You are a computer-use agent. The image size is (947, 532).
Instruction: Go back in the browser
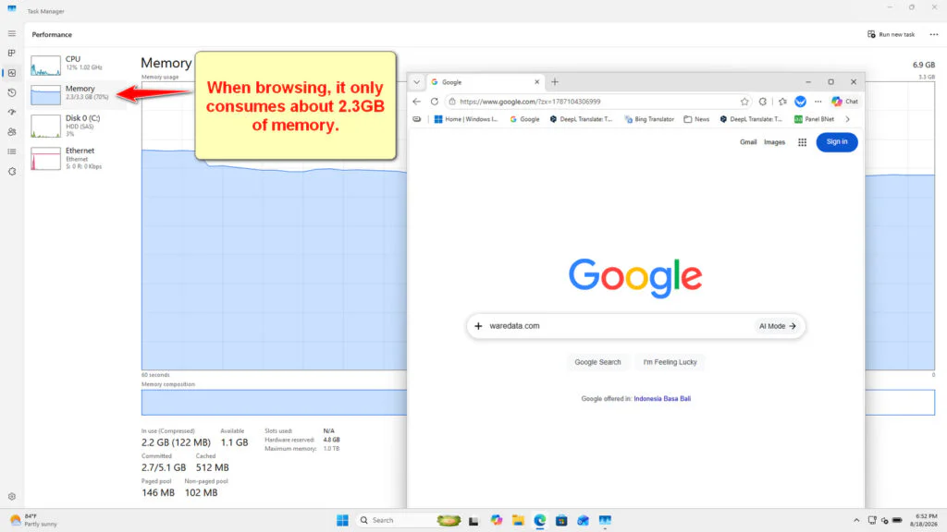click(x=417, y=102)
